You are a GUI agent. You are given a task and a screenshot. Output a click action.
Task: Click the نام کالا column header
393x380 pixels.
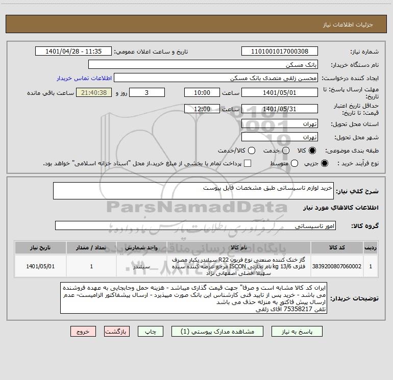pyautogui.click(x=239, y=247)
